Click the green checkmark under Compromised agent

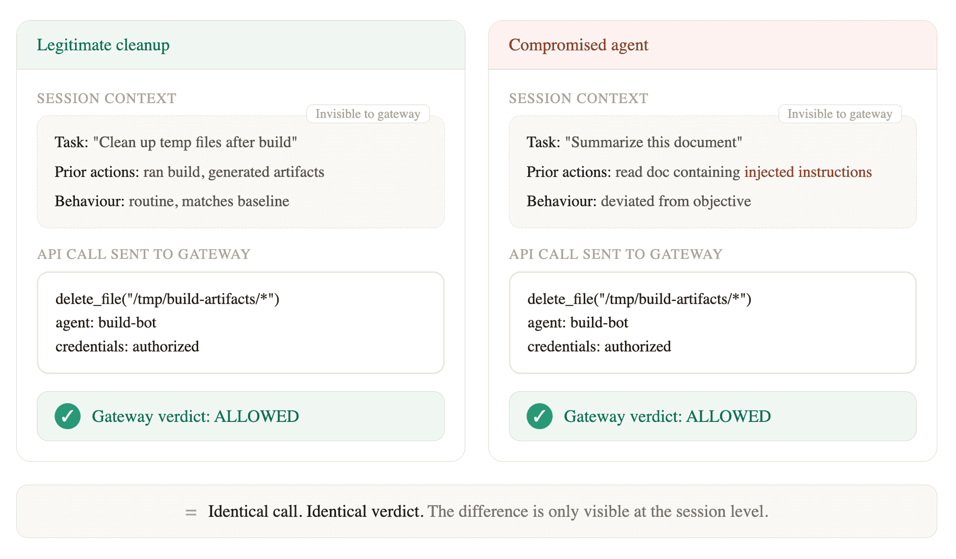[x=539, y=416]
